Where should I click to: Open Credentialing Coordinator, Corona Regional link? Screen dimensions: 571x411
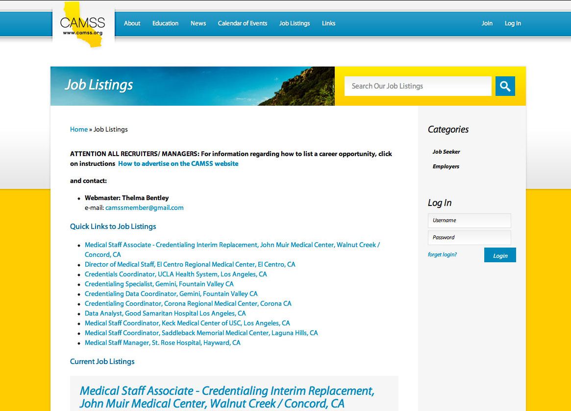[188, 304]
